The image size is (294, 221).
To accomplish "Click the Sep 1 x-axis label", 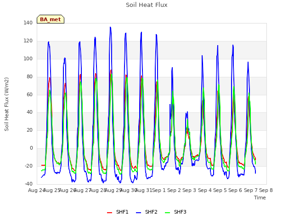I will coord(159,190).
